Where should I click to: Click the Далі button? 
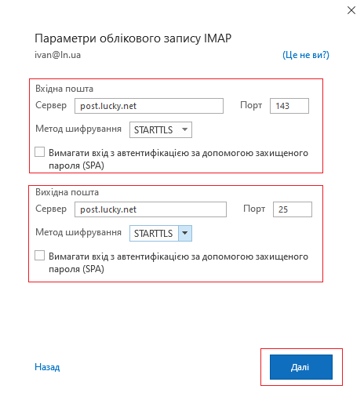(x=301, y=367)
